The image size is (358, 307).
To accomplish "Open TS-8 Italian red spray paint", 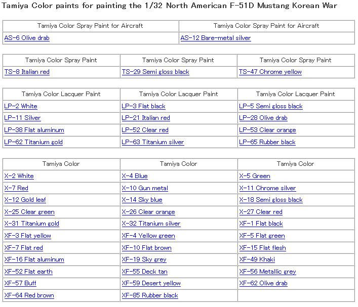I will pyautogui.click(x=27, y=72).
